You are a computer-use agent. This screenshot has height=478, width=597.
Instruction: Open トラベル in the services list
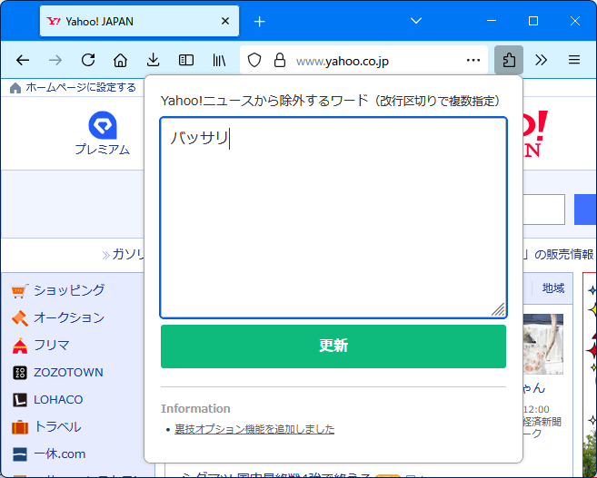(57, 426)
